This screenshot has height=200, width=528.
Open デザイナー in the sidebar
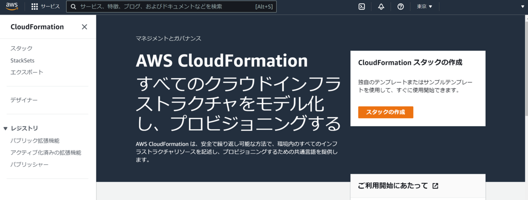tap(24, 100)
